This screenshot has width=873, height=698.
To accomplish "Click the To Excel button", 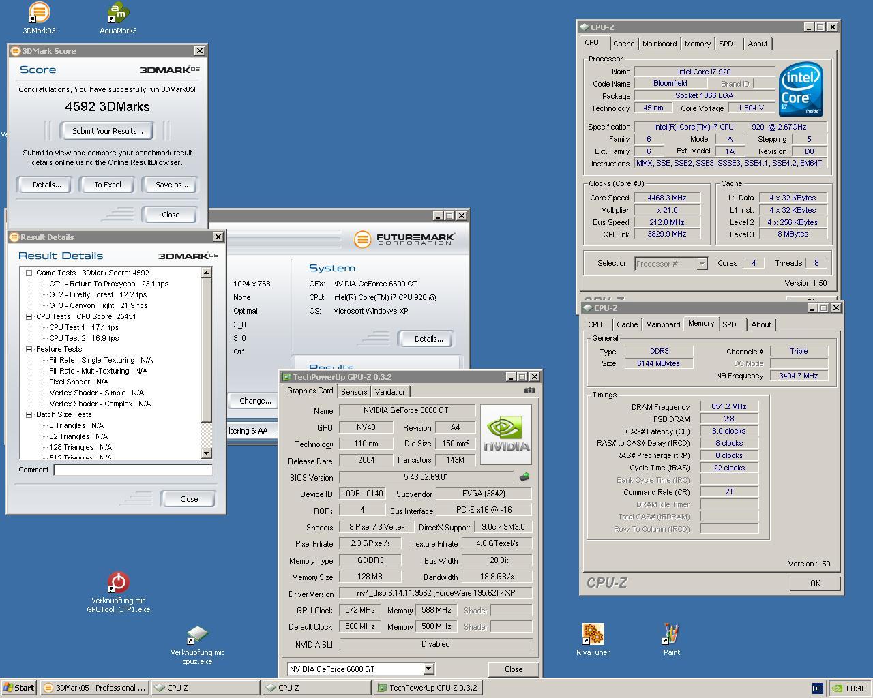I will (108, 185).
